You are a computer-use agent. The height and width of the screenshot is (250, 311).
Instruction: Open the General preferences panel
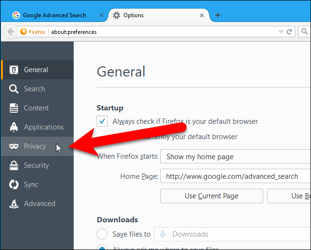tap(37, 70)
